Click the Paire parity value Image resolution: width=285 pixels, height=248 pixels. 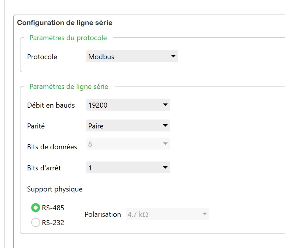96,126
